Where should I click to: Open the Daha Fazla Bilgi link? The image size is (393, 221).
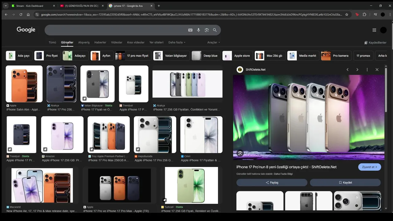pyautogui.click(x=283, y=174)
